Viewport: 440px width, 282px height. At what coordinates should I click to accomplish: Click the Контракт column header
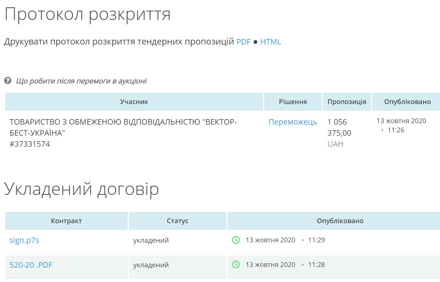(66, 221)
